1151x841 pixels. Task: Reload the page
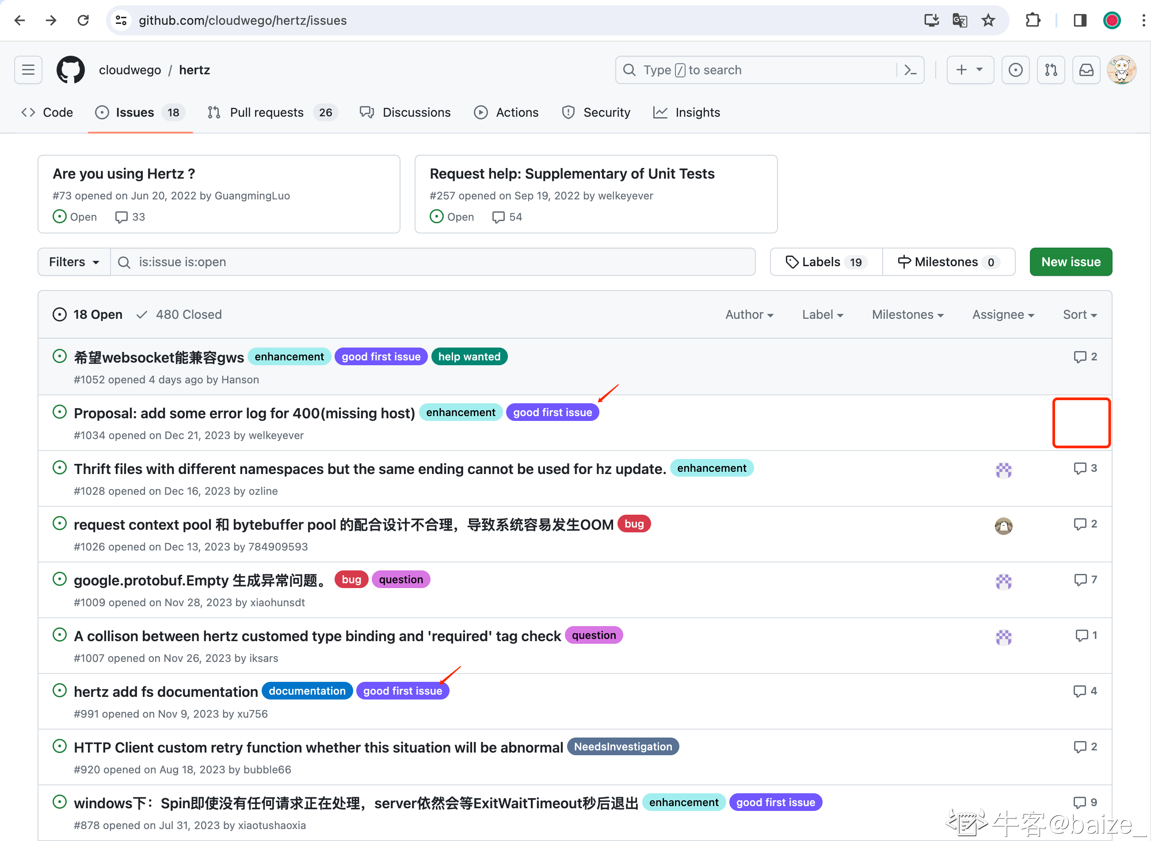[x=83, y=20]
